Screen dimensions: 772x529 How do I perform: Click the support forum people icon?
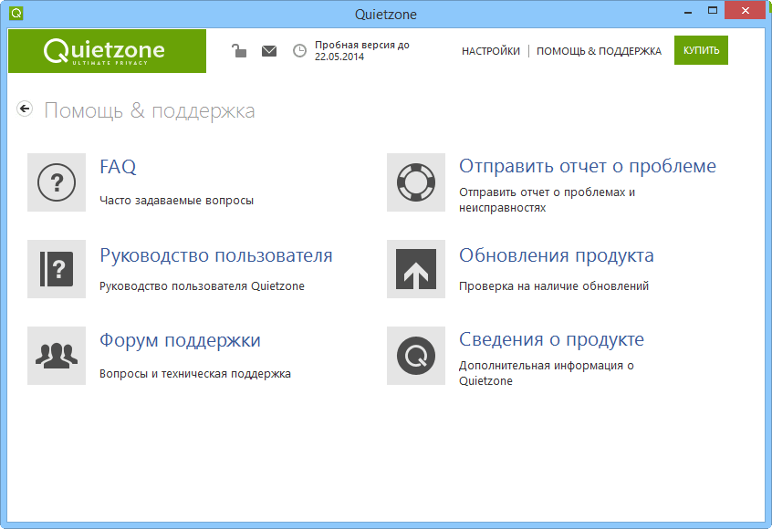point(57,356)
